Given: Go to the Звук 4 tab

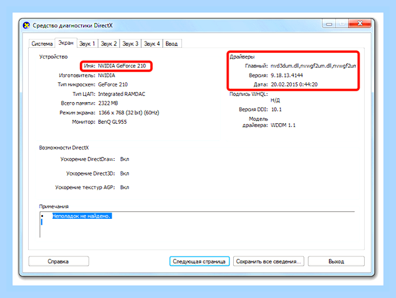Looking at the screenshot, I should [x=152, y=43].
